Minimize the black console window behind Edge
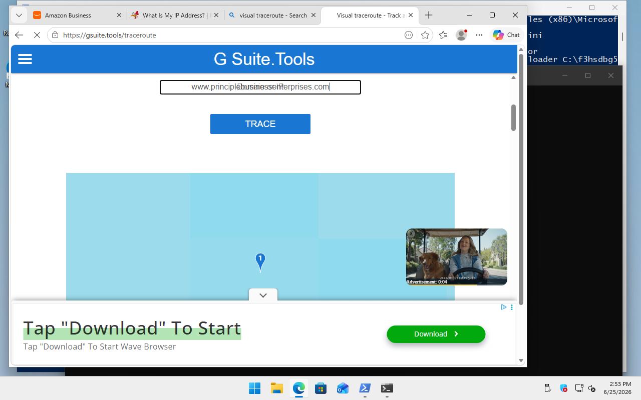 pos(565,75)
